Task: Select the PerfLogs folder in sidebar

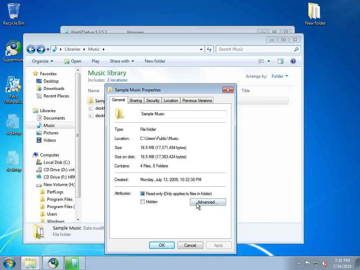Action: pos(52,192)
